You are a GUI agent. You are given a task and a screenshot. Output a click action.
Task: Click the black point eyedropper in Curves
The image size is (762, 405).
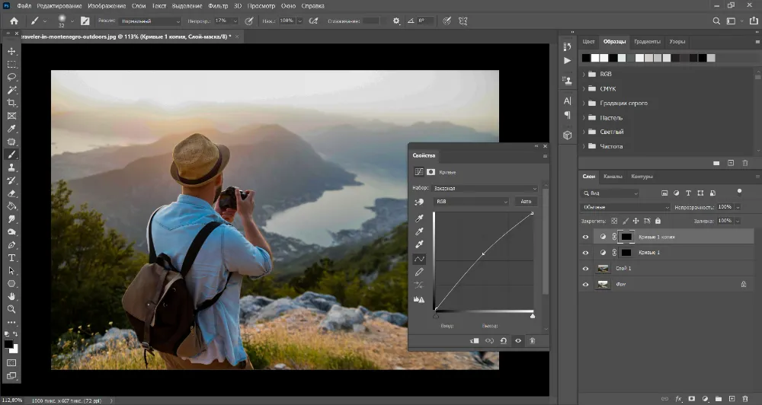[x=419, y=218]
